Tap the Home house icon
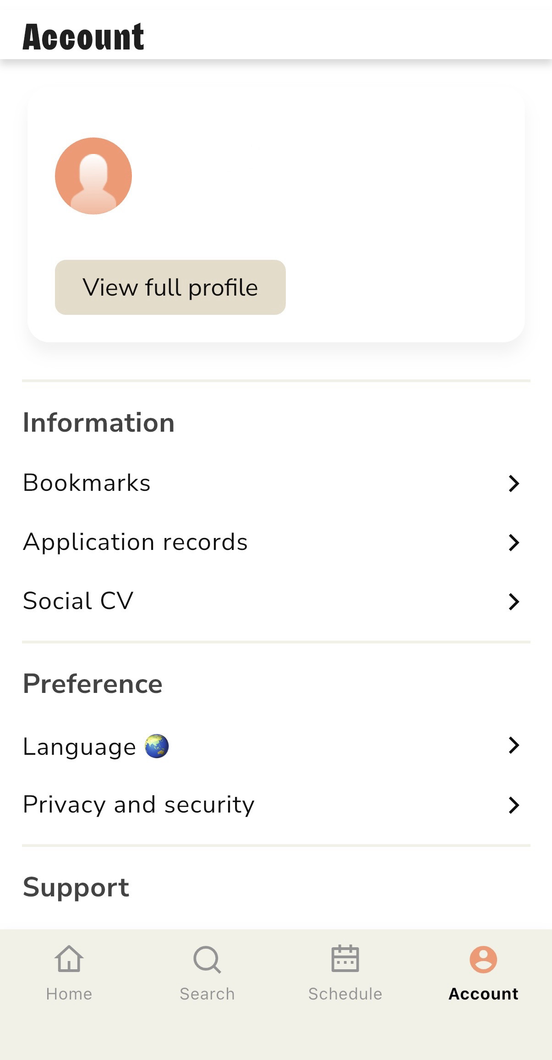Viewport: 552px width, 1060px height. [69, 959]
